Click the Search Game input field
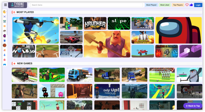Image resolution: width=205 pixels, height=112 pixels. 86,5
